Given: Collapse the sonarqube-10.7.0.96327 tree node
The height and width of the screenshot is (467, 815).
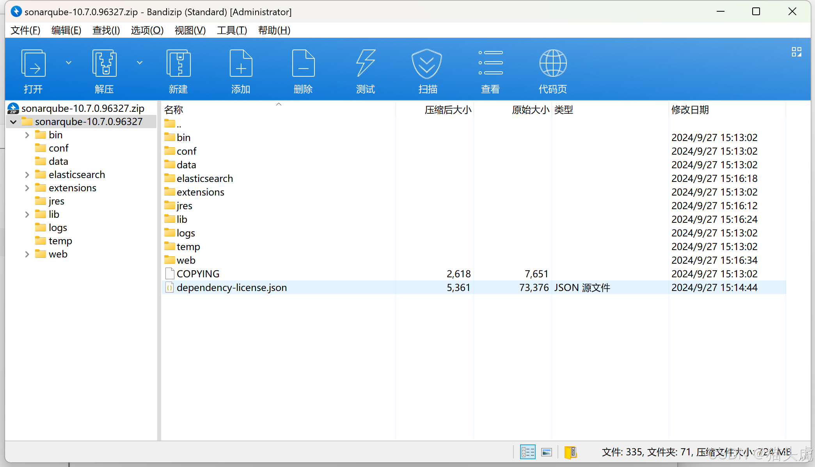Looking at the screenshot, I should pos(13,122).
